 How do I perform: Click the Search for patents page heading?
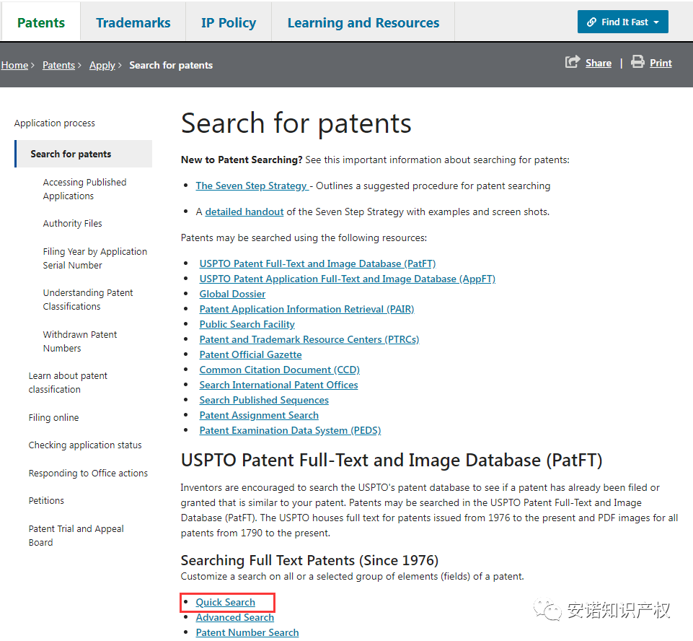click(296, 123)
